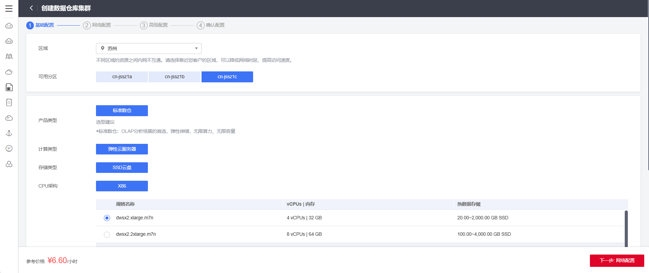Go to step 2 网络配置
649x273 pixels.
tap(97, 25)
